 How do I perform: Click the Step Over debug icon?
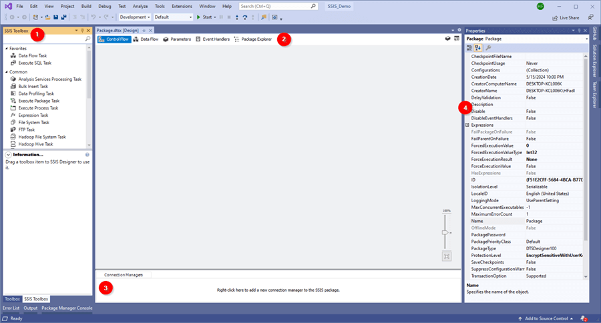click(245, 17)
